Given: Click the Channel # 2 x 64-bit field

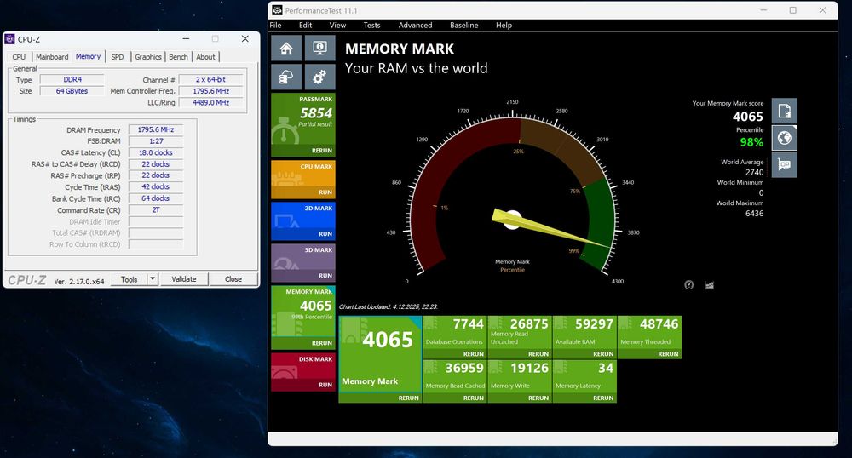Looking at the screenshot, I should pos(210,79).
